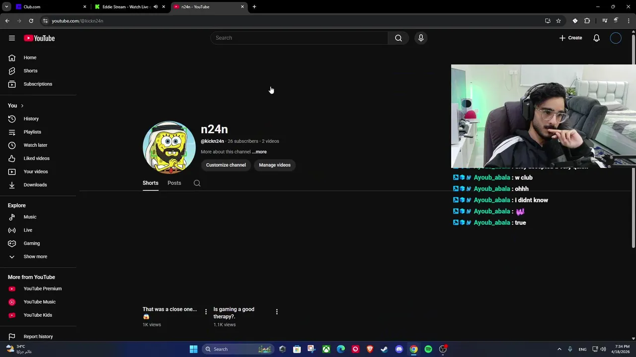636x357 pixels.
Task: Click Manage videos button
Action: pos(275,165)
